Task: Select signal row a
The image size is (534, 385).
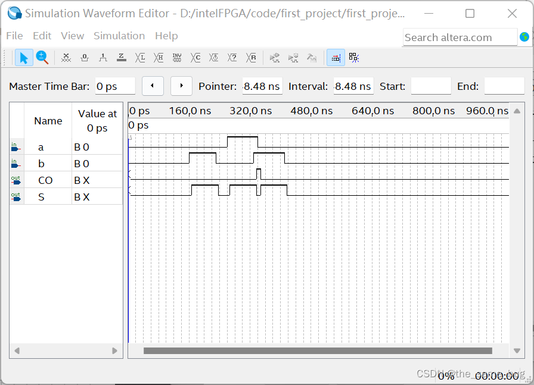Action: pyautogui.click(x=66, y=146)
